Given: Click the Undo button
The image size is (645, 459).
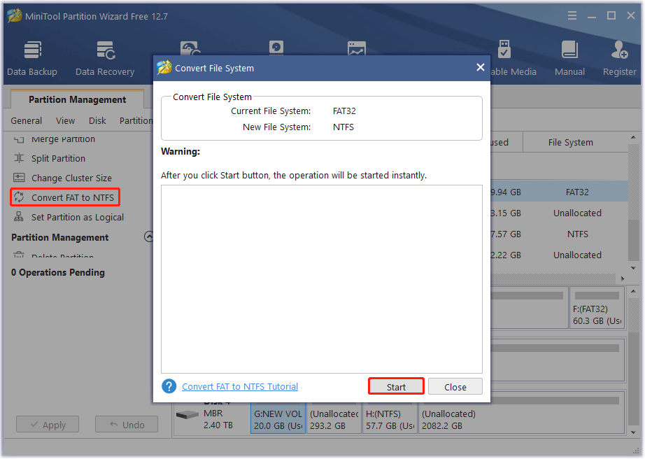Looking at the screenshot, I should 127,425.
